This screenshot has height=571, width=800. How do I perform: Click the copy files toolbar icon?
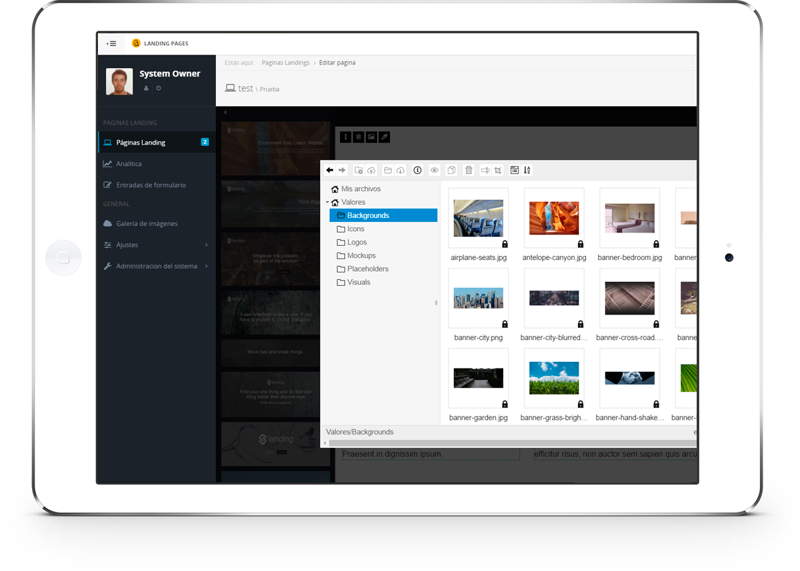point(451,171)
